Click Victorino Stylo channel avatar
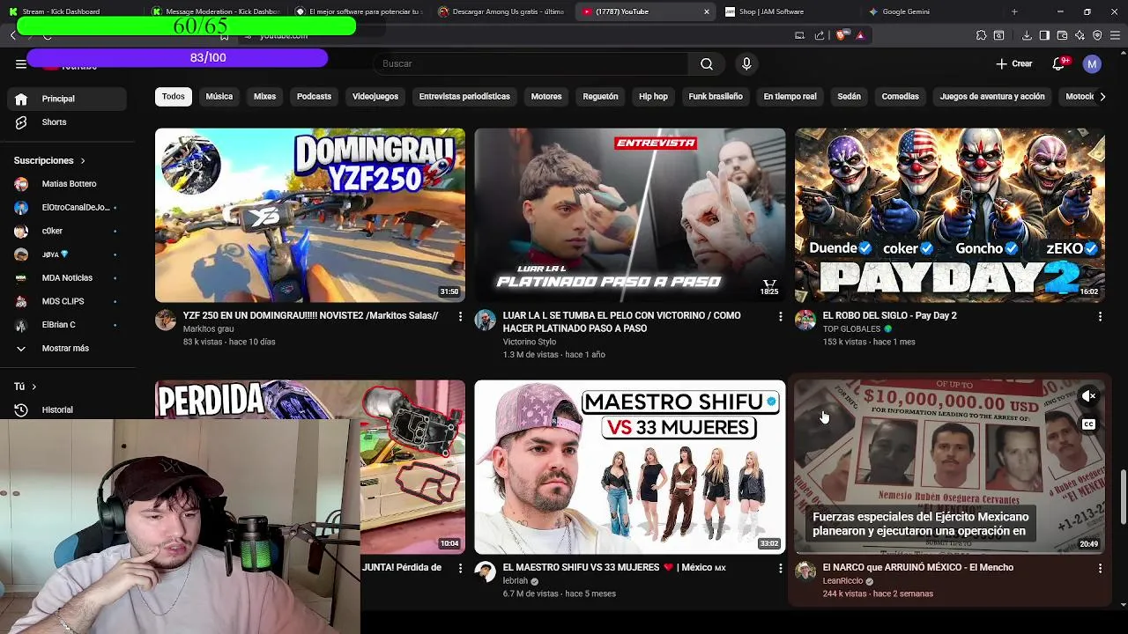Screen dimensions: 1128x634 [486, 320]
